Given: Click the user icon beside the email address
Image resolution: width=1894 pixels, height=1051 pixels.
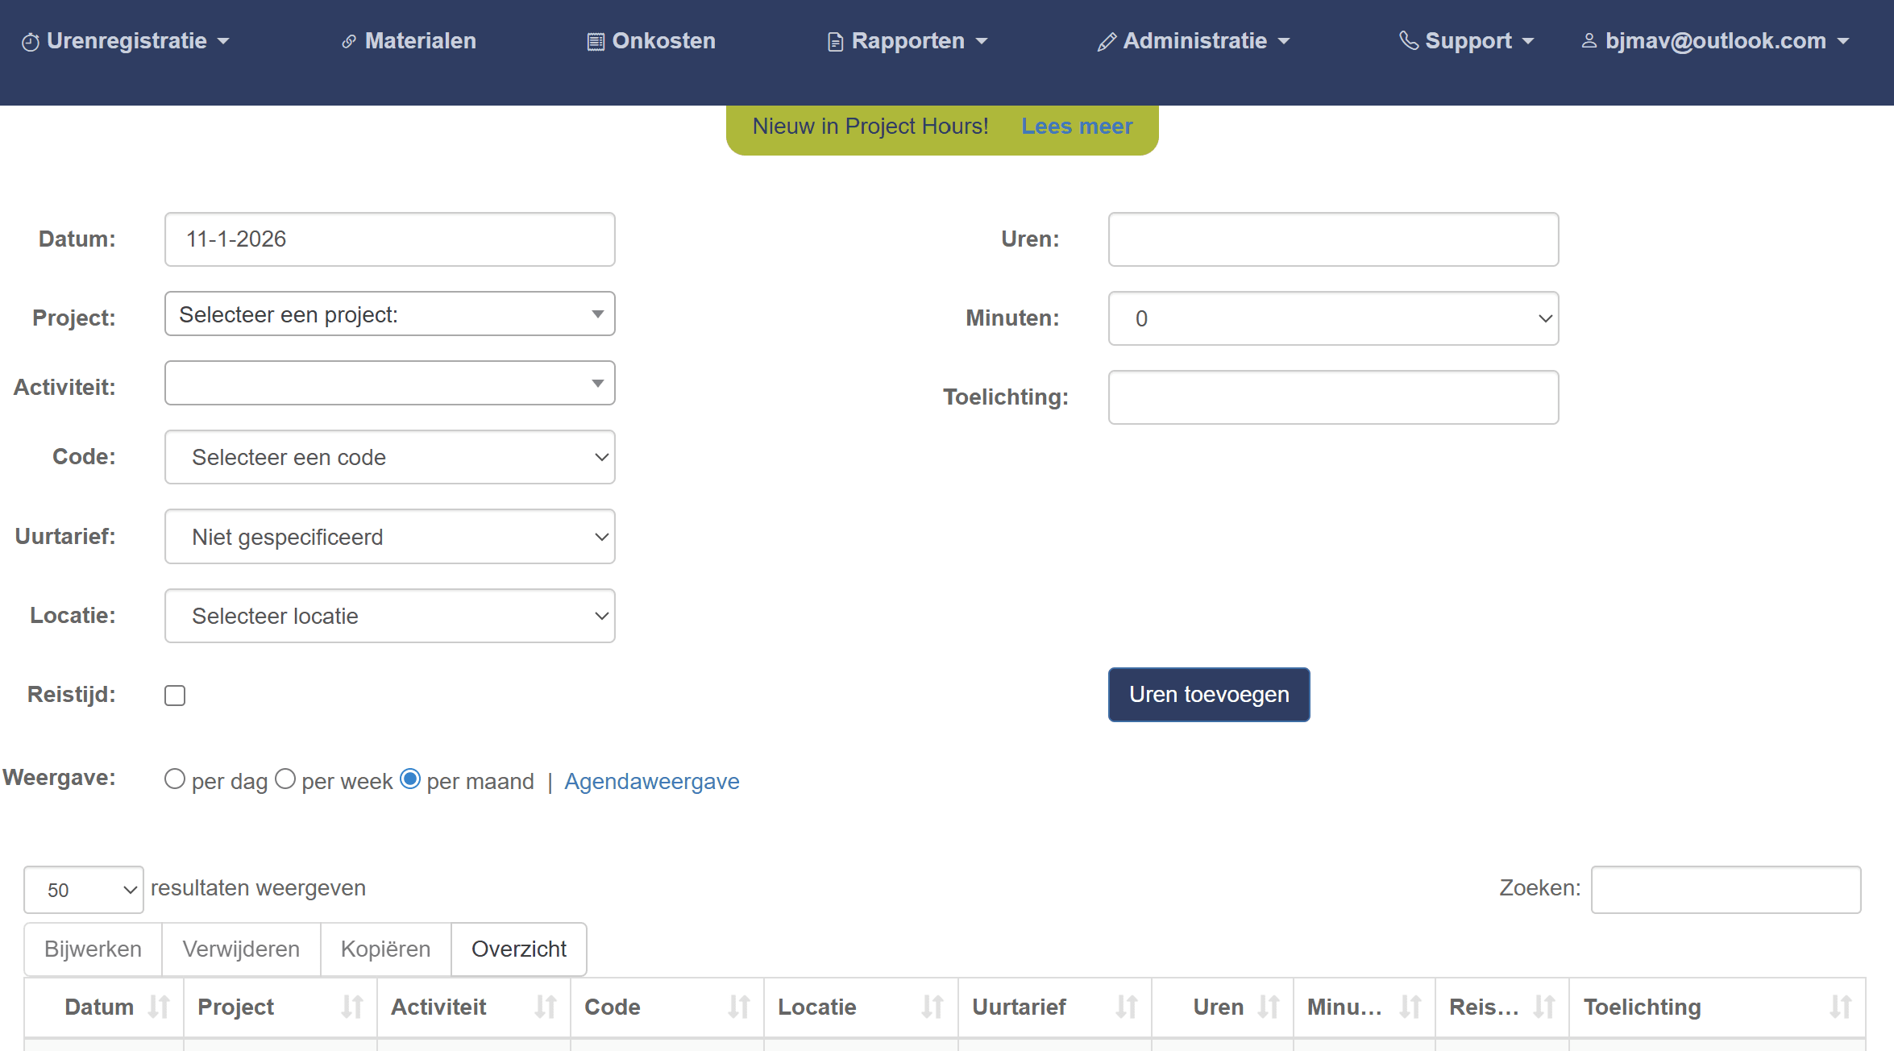Looking at the screenshot, I should point(1589,40).
